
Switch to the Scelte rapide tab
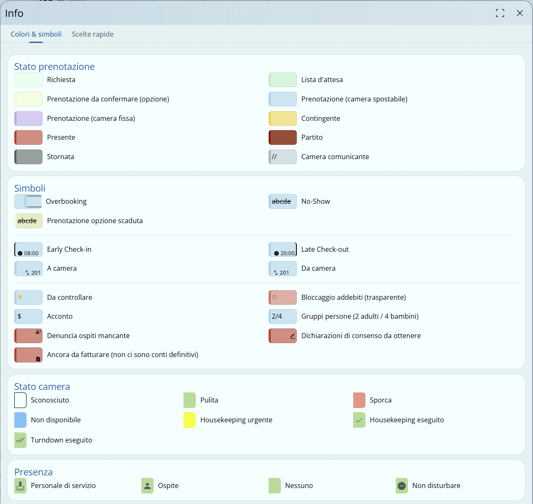pos(93,34)
